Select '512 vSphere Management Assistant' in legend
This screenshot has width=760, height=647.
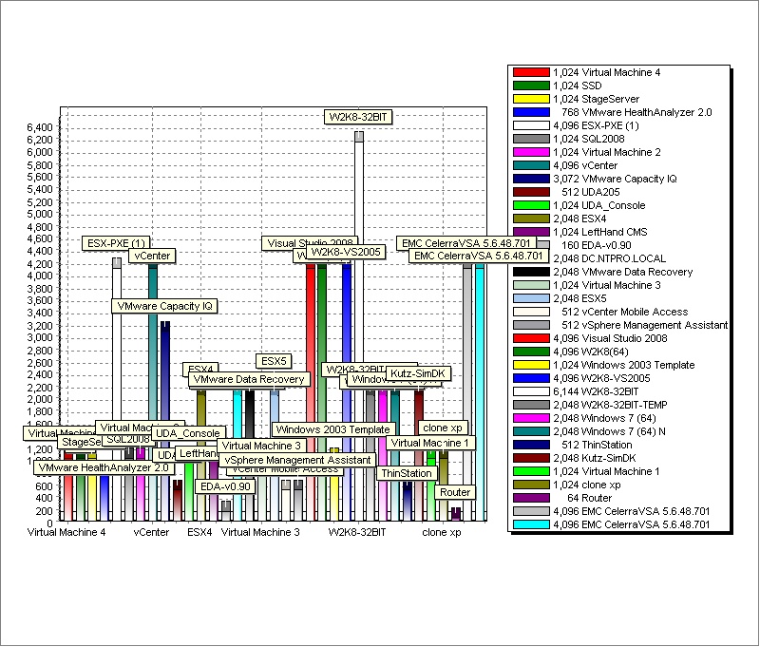(645, 325)
